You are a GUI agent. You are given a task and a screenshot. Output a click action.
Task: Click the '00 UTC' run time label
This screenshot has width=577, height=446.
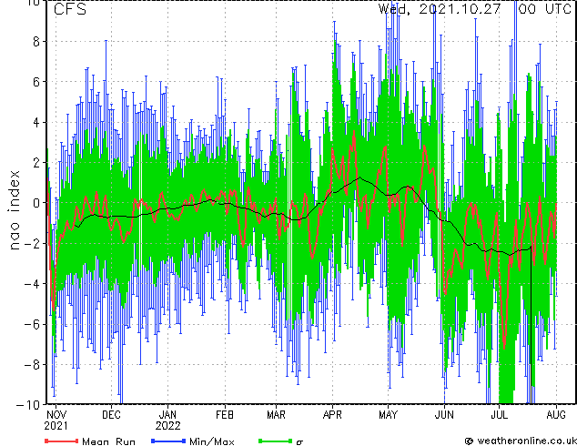pos(544,9)
